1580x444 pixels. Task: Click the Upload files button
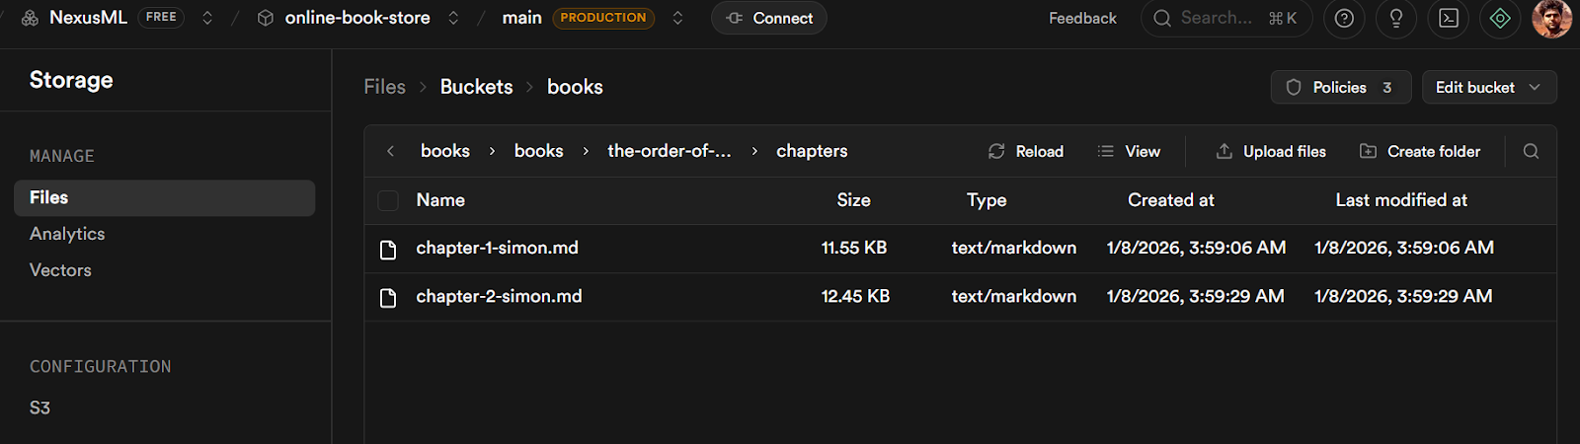(x=1271, y=151)
